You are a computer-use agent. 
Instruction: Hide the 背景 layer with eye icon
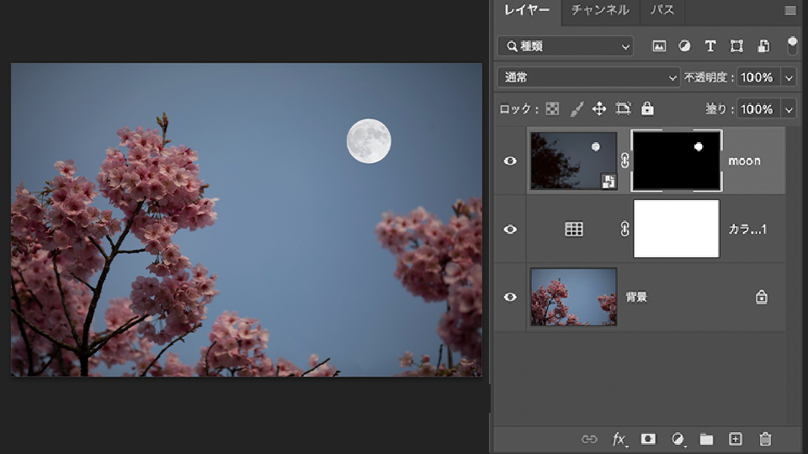tap(510, 297)
